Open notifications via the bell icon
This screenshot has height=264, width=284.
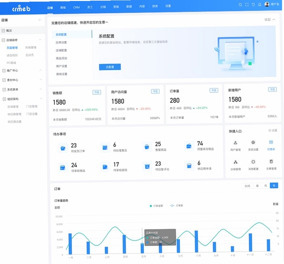coord(259,4)
